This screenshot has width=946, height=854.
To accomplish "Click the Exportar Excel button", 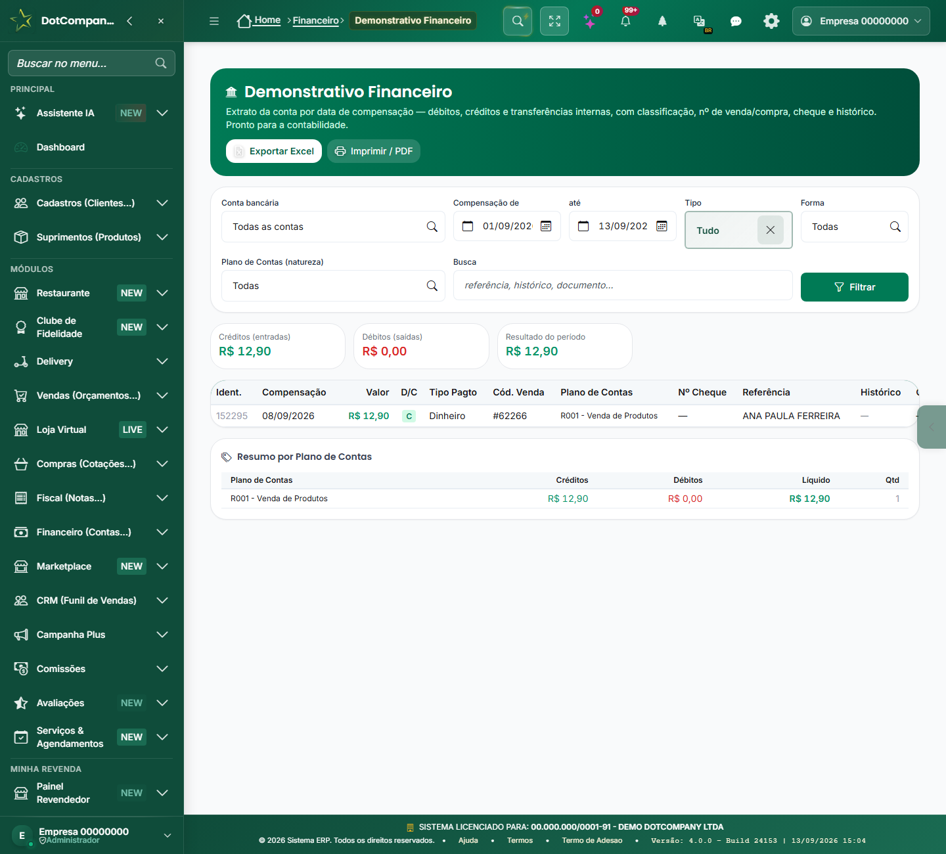I will click(274, 151).
